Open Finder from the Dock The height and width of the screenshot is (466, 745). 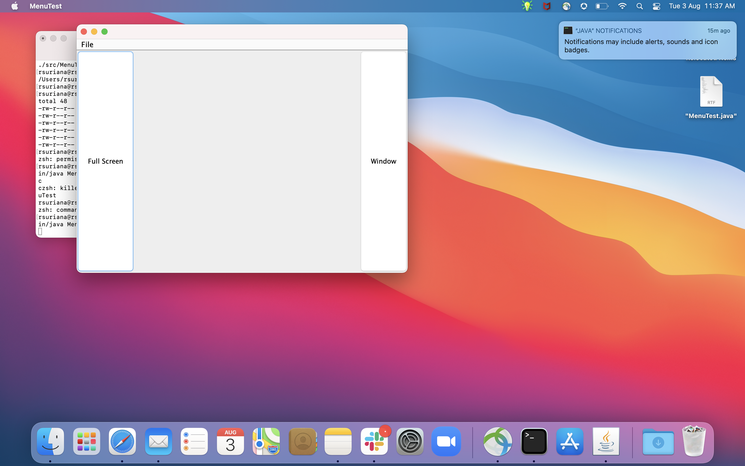tap(50, 441)
